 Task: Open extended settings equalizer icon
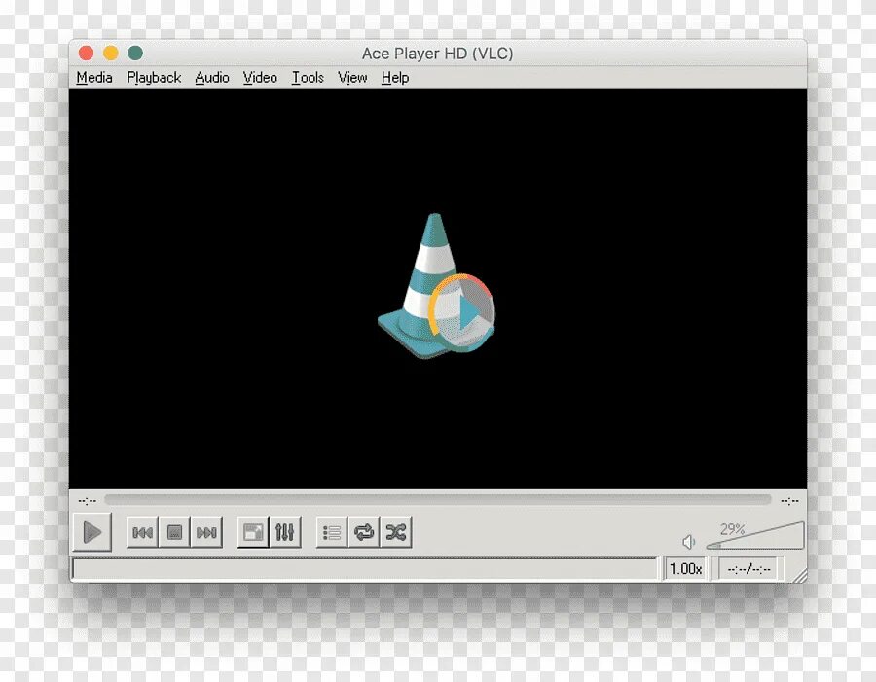click(x=285, y=532)
